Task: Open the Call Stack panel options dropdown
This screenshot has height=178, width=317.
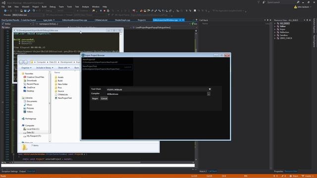Action: click(265, 20)
